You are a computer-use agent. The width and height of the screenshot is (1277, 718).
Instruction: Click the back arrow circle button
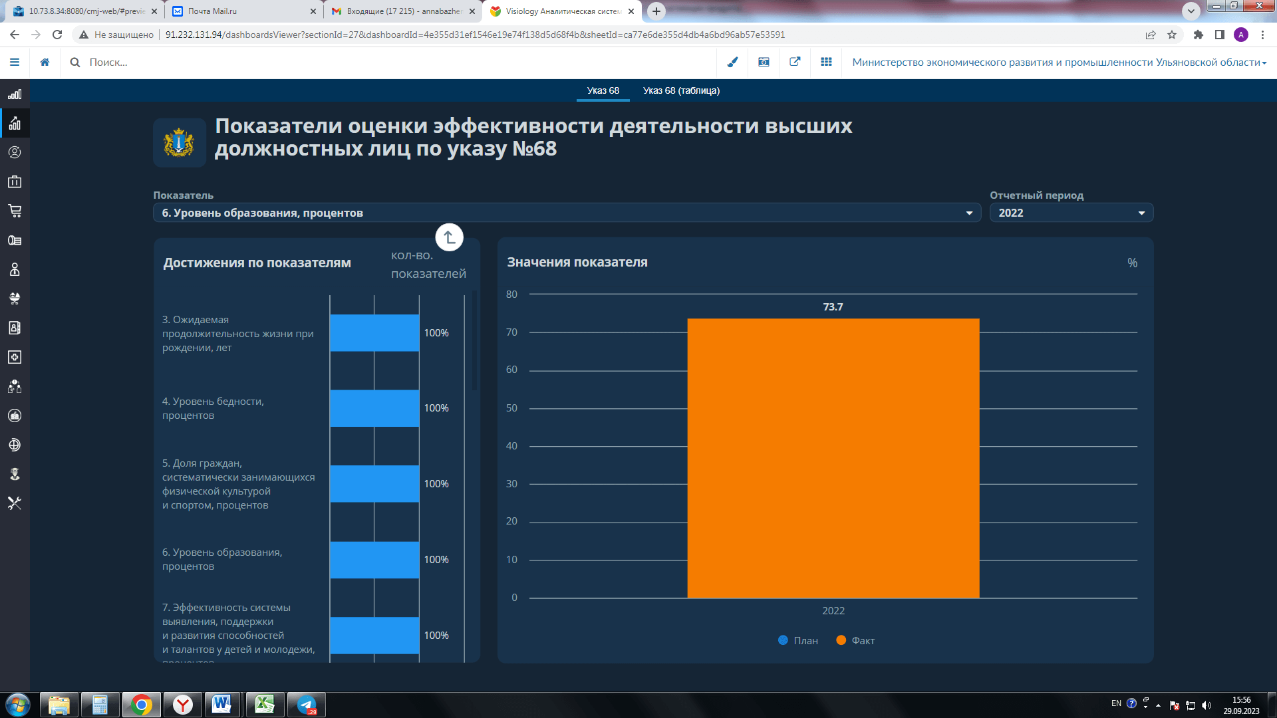(x=449, y=237)
